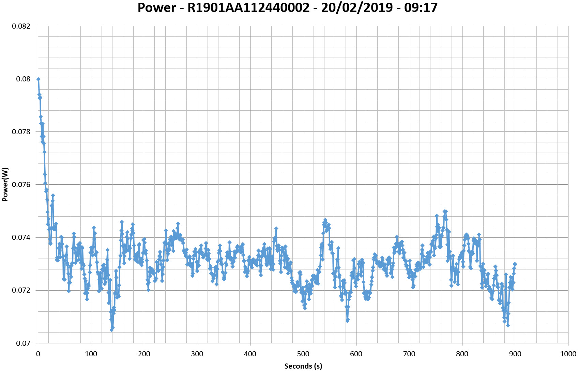This screenshot has height=372, width=578.
Task: Click the 500 horizontal axis tick label
Action: pos(303,354)
